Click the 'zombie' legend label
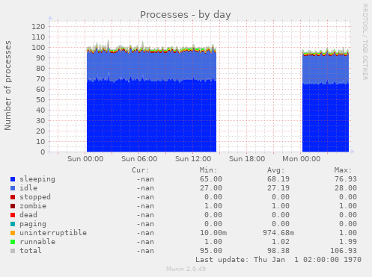372x277 pixels. tap(33, 206)
